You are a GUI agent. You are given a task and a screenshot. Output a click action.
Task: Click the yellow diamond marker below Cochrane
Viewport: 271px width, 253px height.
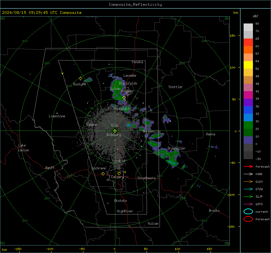pyautogui.click(x=103, y=174)
